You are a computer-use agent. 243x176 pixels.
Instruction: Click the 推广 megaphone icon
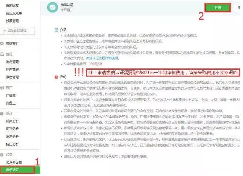point(2,88)
